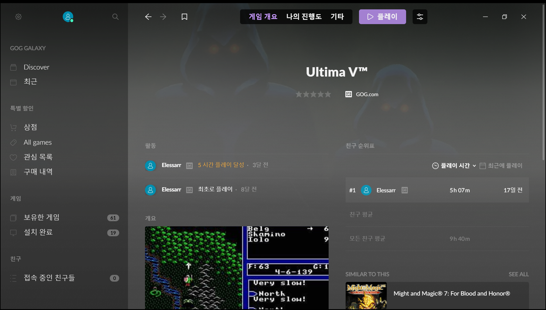
Task: Open game customization sliders icon
Action: point(420,17)
